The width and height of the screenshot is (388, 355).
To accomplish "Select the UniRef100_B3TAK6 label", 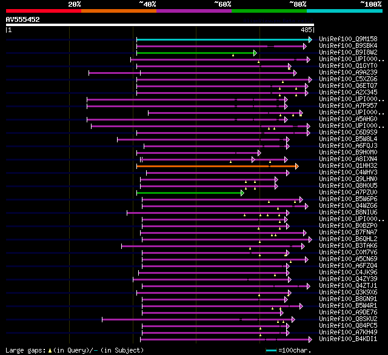I will coord(348,246).
